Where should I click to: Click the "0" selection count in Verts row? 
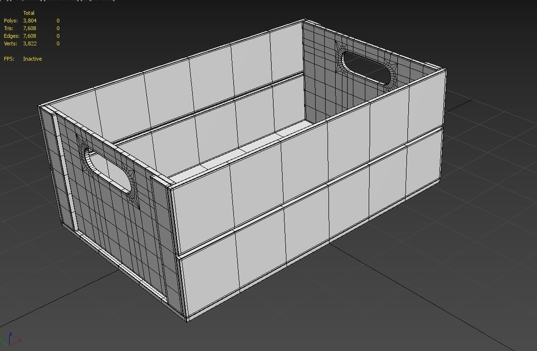tap(58, 43)
